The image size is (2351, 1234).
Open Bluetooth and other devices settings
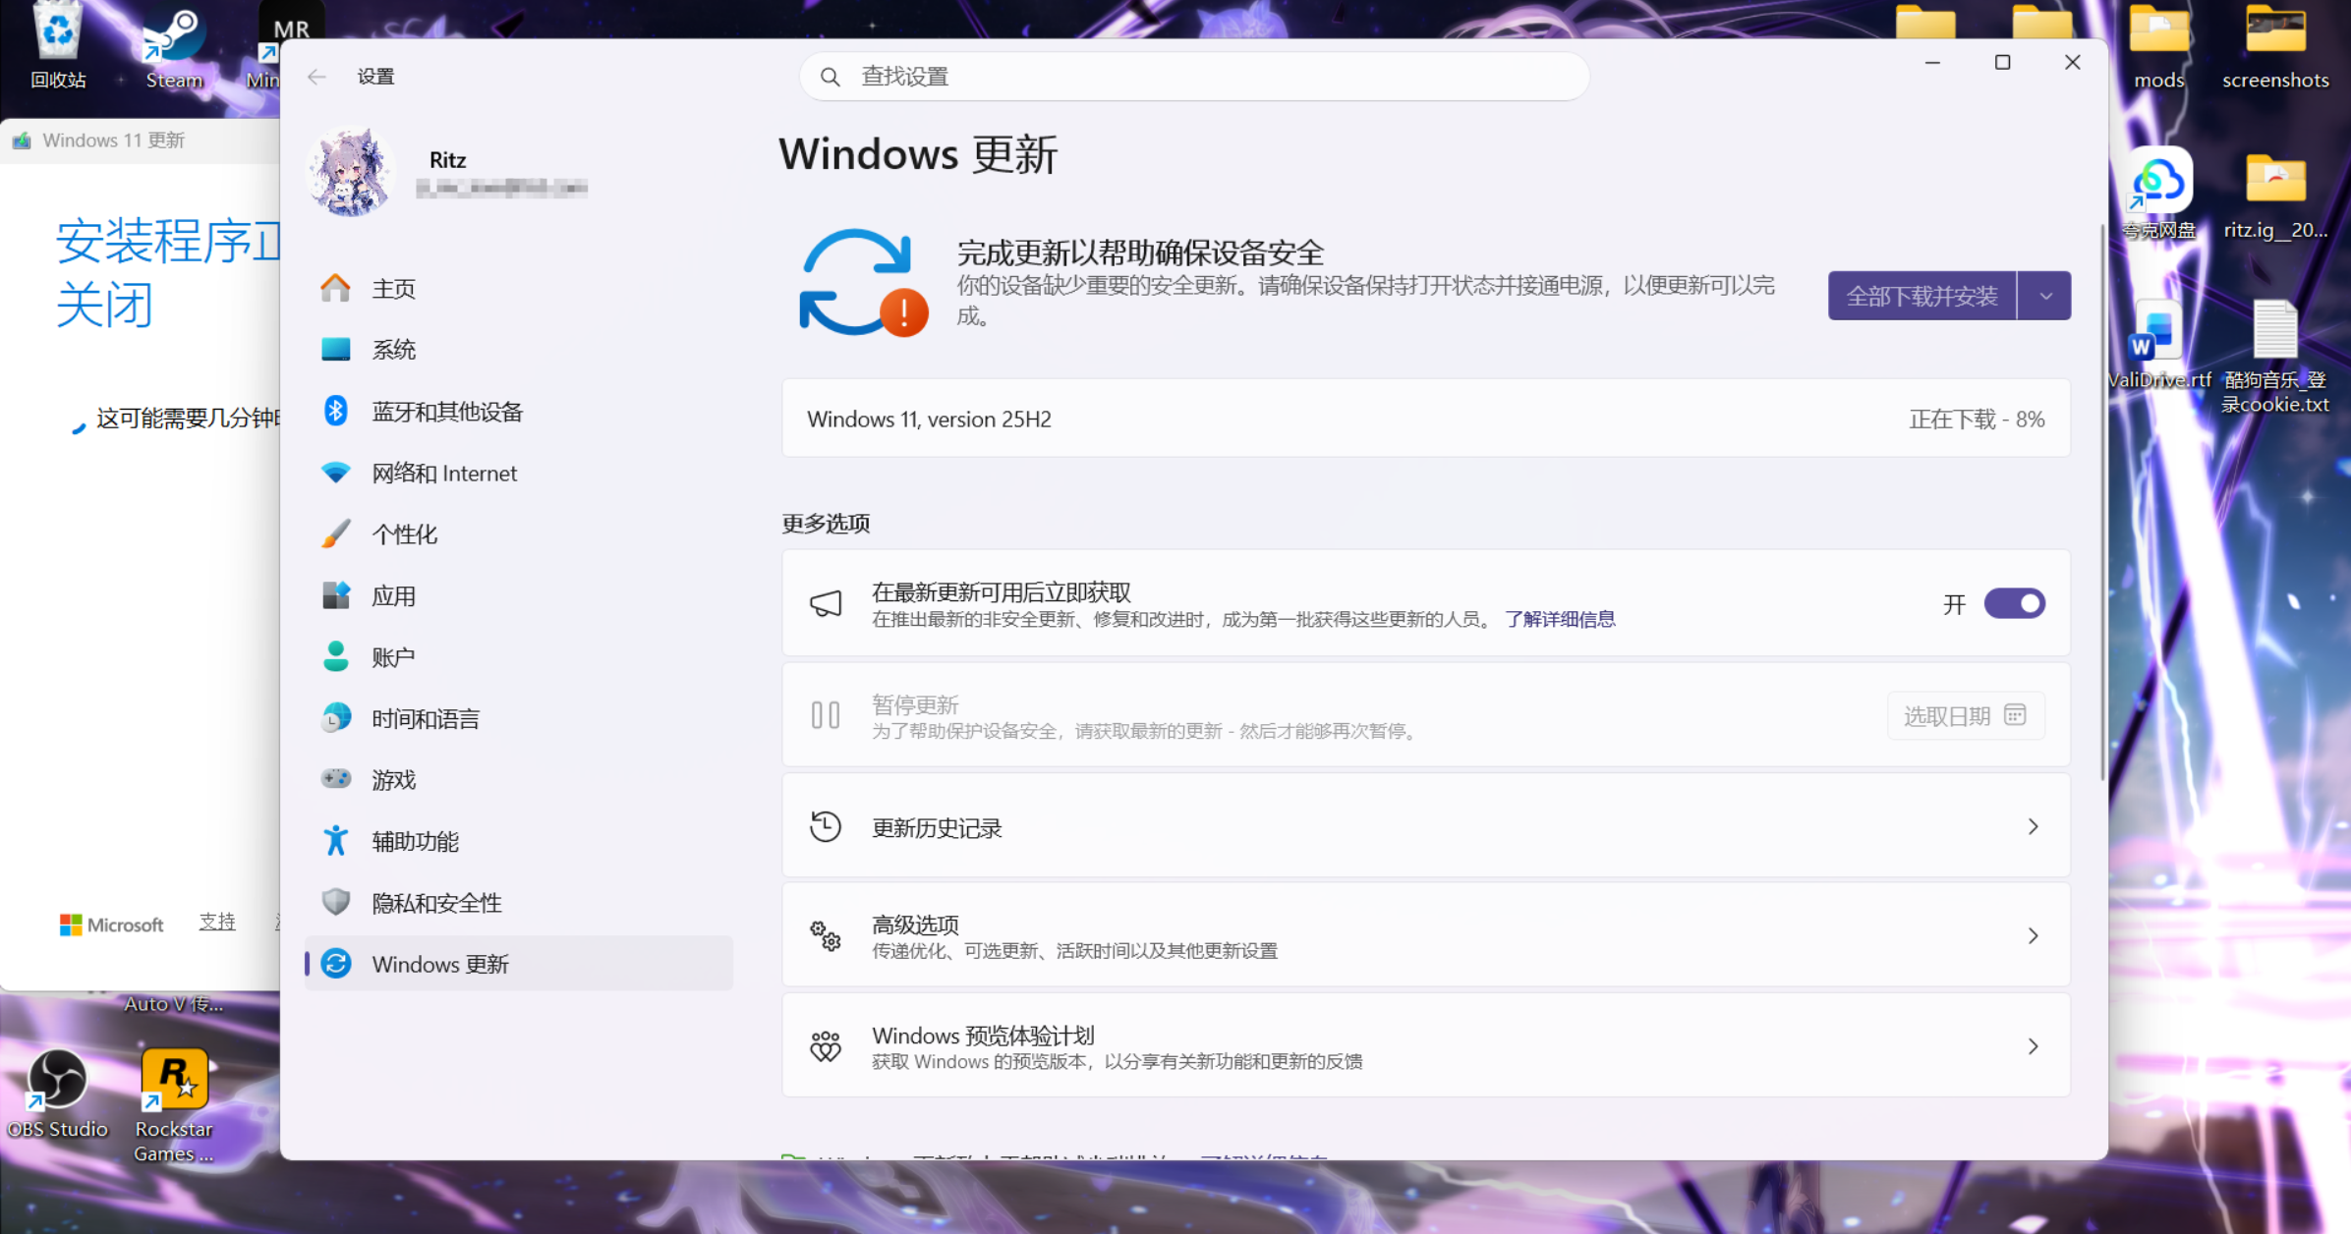518,411
